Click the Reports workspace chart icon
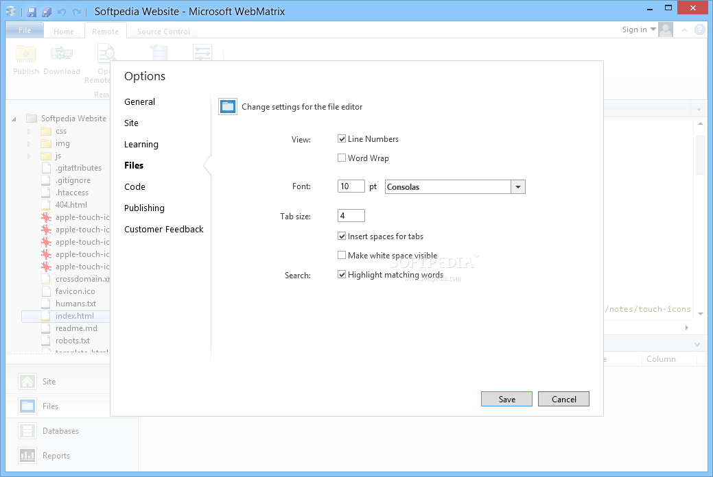Viewport: 713px width, 477px height. pyautogui.click(x=27, y=455)
